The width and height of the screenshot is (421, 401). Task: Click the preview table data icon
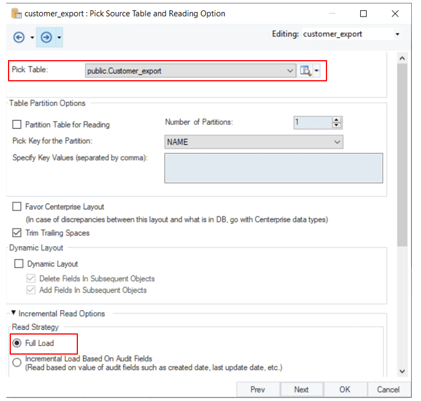pyautogui.click(x=305, y=71)
